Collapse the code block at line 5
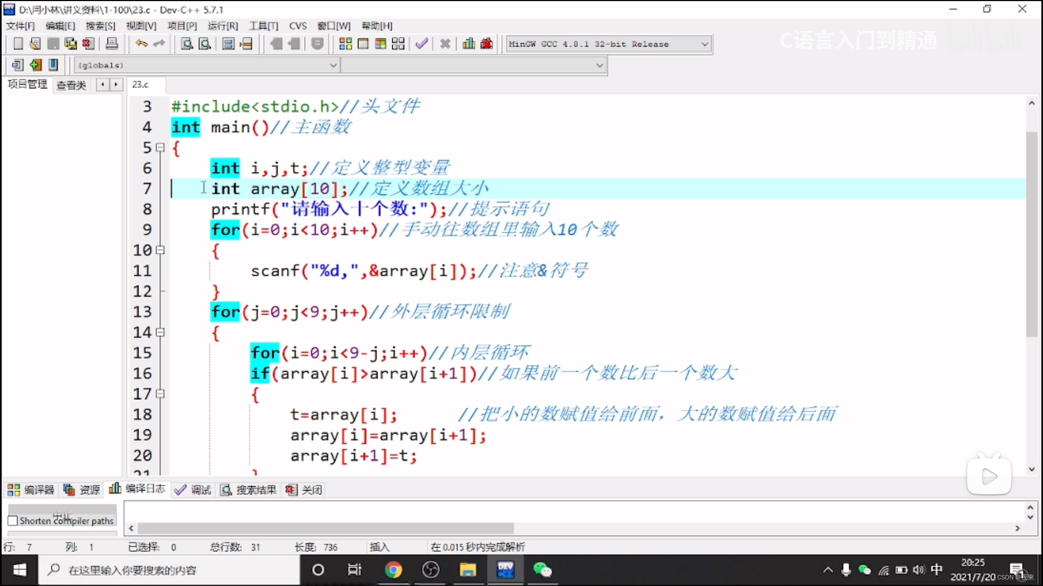The image size is (1043, 586). pyautogui.click(x=160, y=148)
